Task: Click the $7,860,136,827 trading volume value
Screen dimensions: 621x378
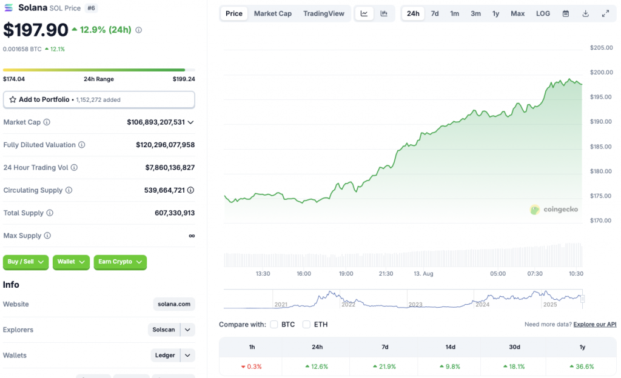Action: point(170,168)
